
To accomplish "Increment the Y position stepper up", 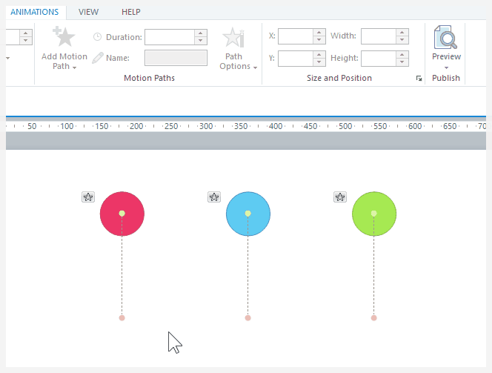I will coord(319,55).
